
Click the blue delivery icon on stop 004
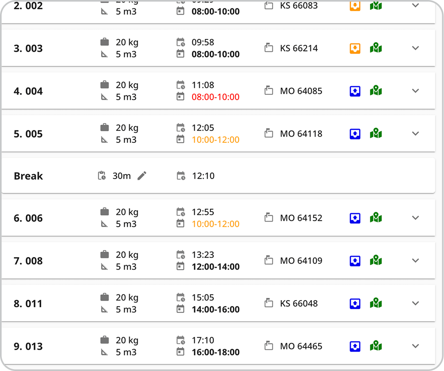[355, 91]
